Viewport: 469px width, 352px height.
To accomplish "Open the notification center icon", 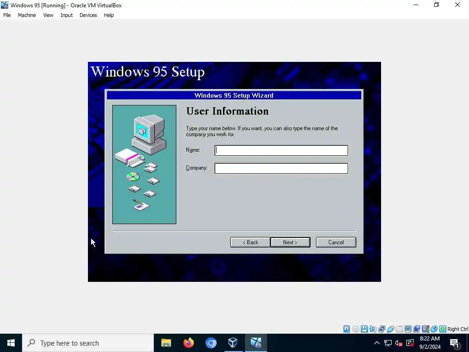I will (454, 343).
